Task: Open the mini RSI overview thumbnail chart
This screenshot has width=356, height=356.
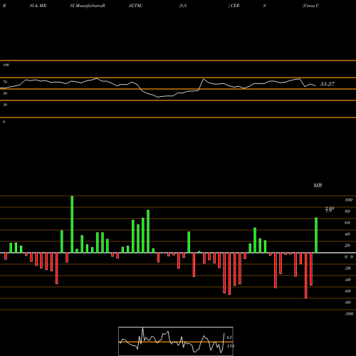Action: click(x=176, y=341)
